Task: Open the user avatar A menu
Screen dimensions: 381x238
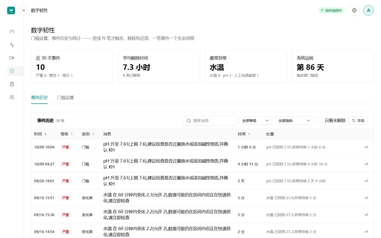Action: [x=368, y=10]
